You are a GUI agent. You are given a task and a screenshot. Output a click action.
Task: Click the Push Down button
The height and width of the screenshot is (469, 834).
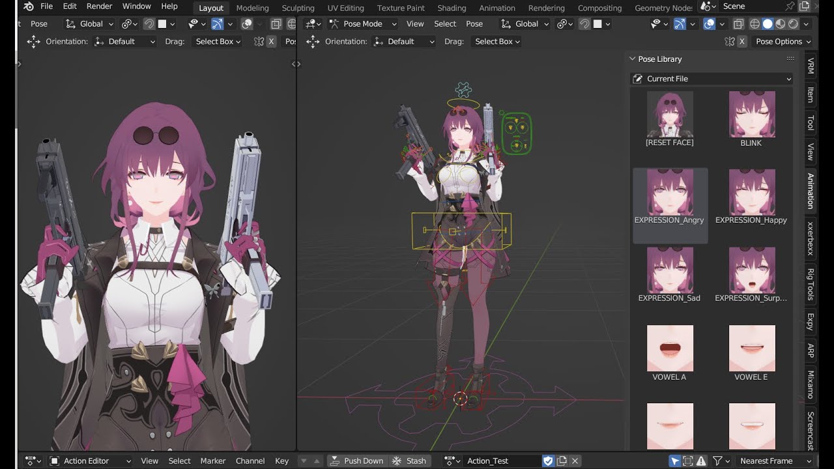tap(356, 461)
